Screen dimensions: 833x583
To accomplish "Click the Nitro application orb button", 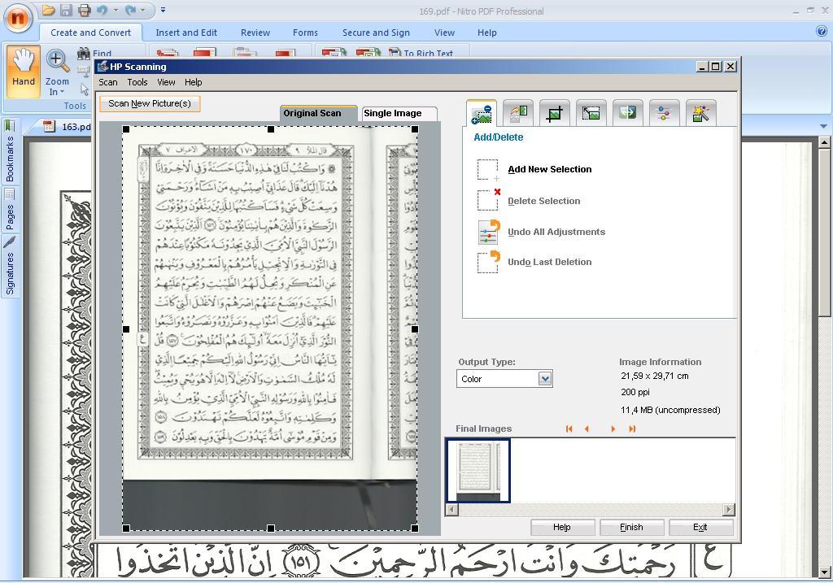I will 18,18.
